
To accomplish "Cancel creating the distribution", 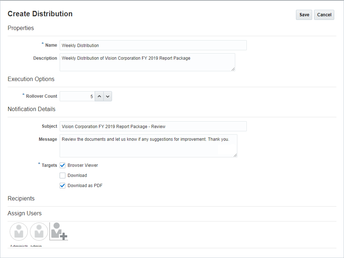I will (324, 15).
